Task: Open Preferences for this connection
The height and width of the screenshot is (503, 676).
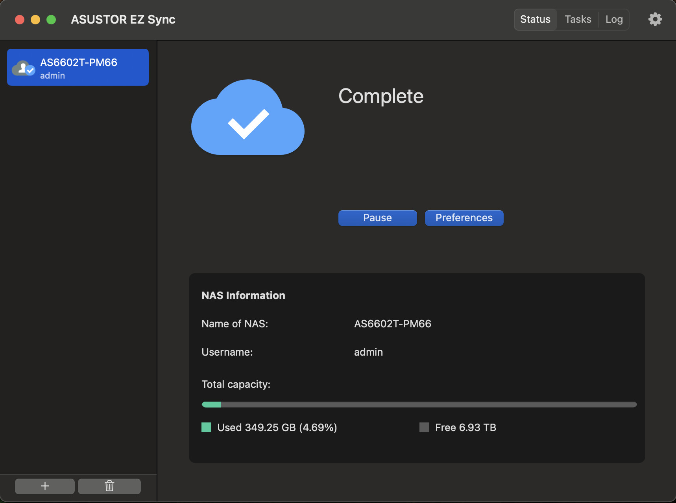Action: 464,218
